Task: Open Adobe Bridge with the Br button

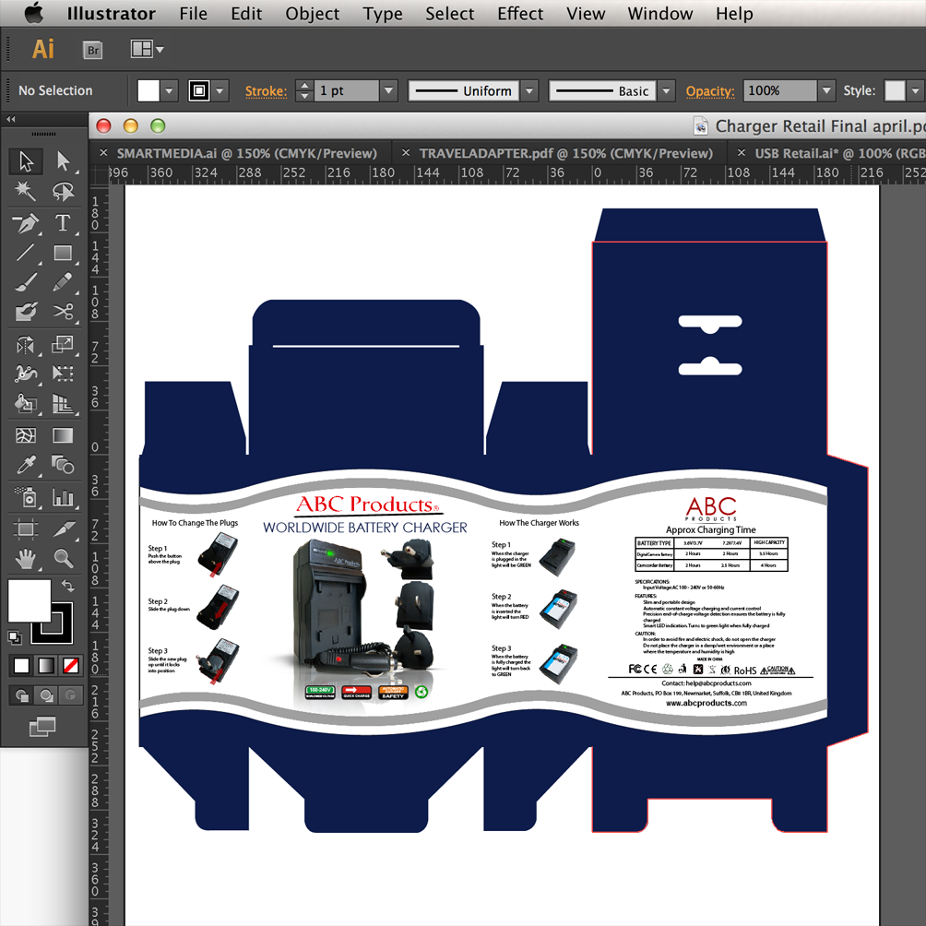Action: (x=93, y=50)
